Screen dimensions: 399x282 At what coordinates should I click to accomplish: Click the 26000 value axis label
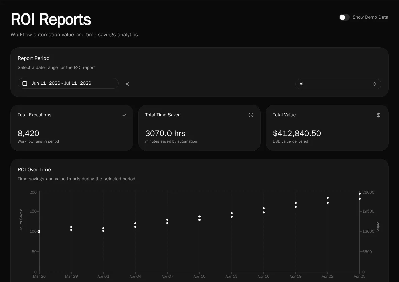click(x=368, y=192)
